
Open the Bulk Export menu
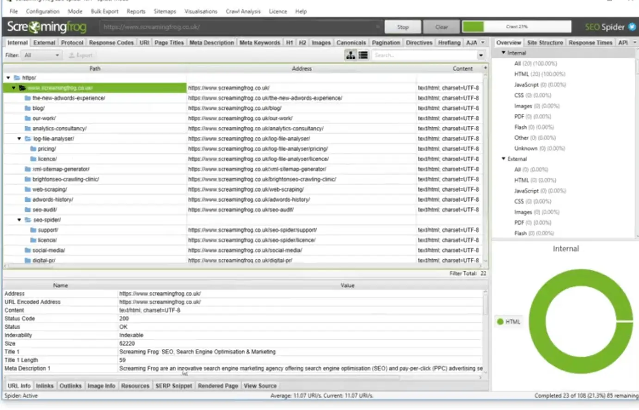pos(104,11)
